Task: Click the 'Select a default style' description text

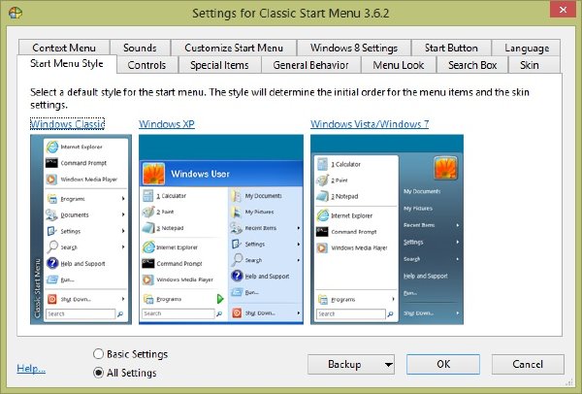Action: 279,98
